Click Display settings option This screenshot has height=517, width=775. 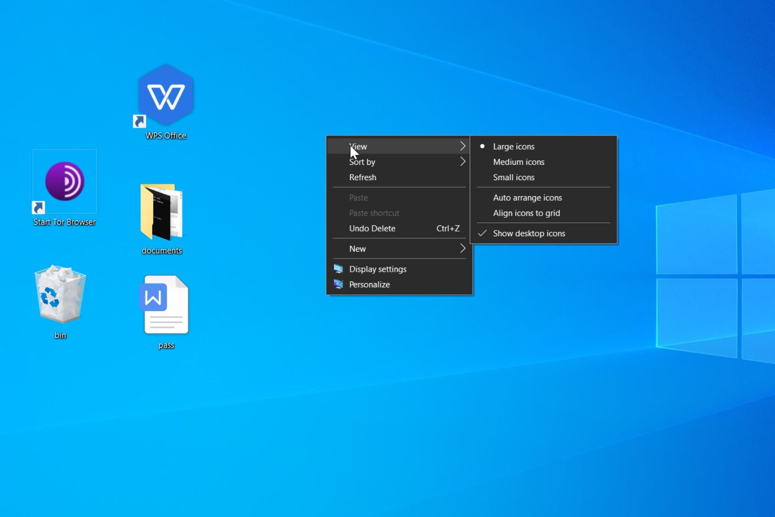pyautogui.click(x=378, y=268)
